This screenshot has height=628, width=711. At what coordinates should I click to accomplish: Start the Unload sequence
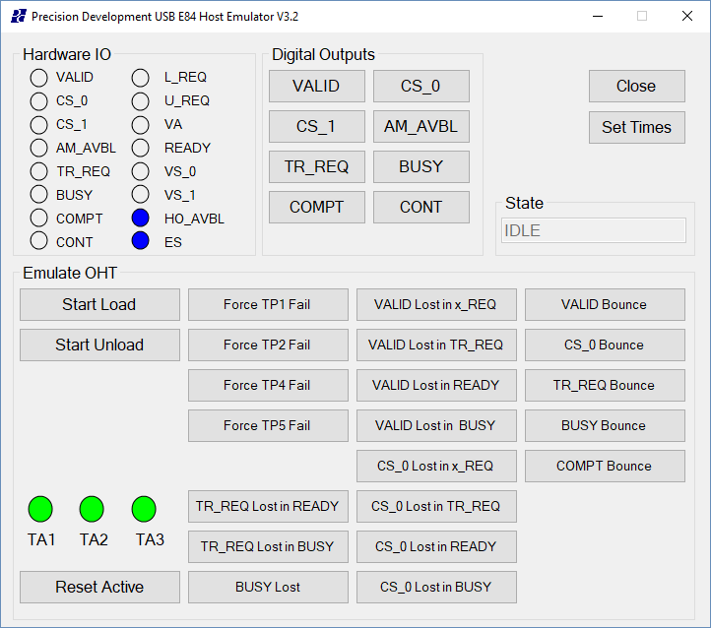pos(99,345)
